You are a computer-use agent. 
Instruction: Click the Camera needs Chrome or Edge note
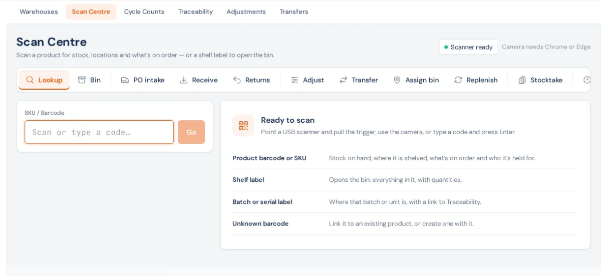coord(546,47)
